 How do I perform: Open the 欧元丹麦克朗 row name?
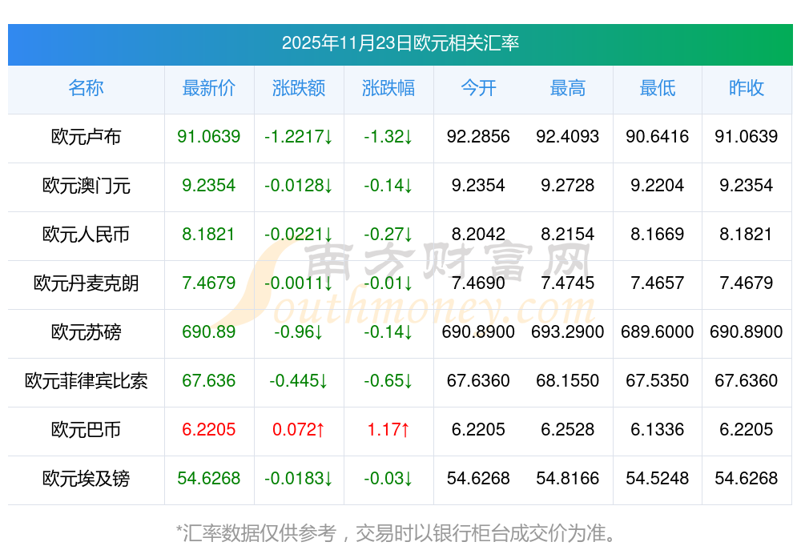[x=86, y=283]
